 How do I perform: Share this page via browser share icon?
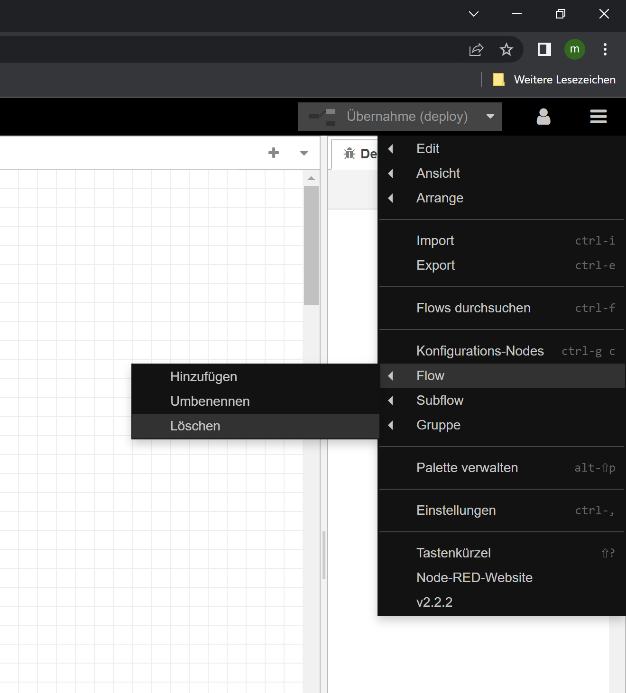pos(476,49)
